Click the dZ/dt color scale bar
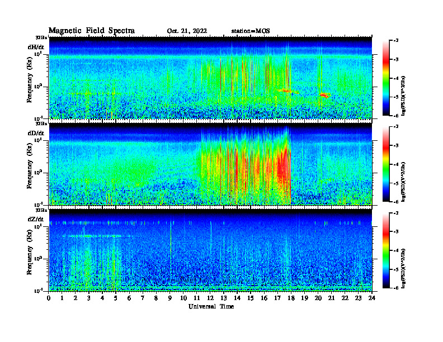 (x=386, y=250)
